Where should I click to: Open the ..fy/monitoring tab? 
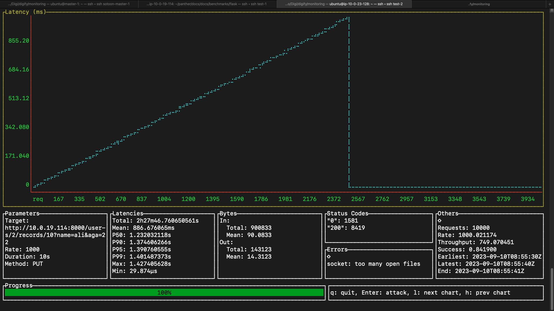coord(479,4)
